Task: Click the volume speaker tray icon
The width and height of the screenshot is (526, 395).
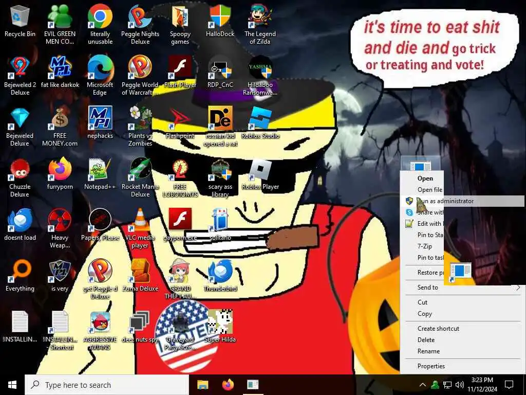Action: pyautogui.click(x=460, y=385)
